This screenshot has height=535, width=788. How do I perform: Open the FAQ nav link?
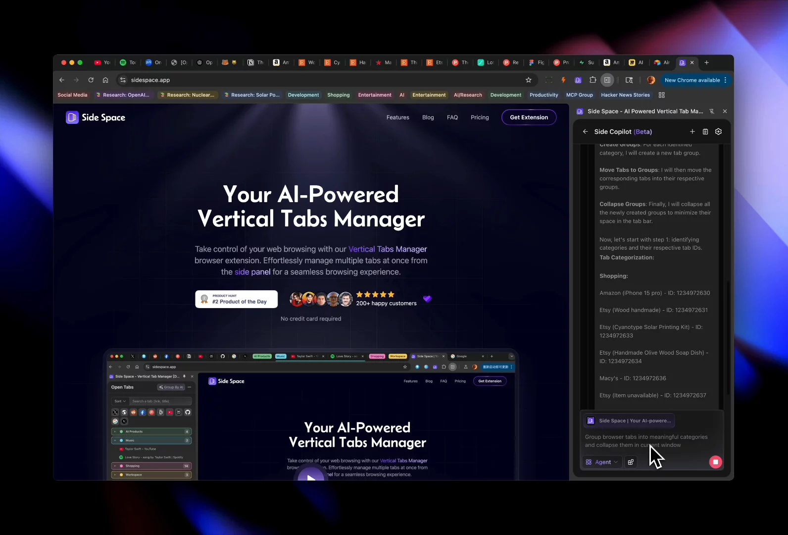pyautogui.click(x=452, y=117)
